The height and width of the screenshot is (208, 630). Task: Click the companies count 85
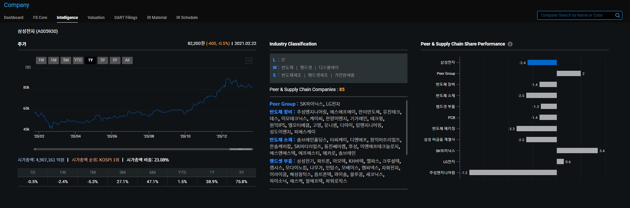click(342, 89)
